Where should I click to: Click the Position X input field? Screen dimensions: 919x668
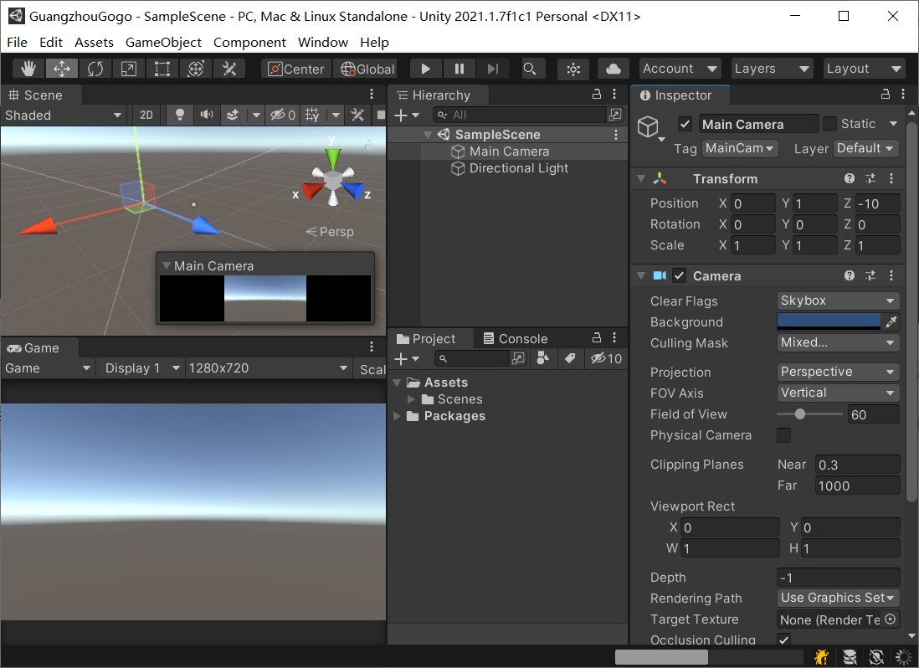pos(753,203)
